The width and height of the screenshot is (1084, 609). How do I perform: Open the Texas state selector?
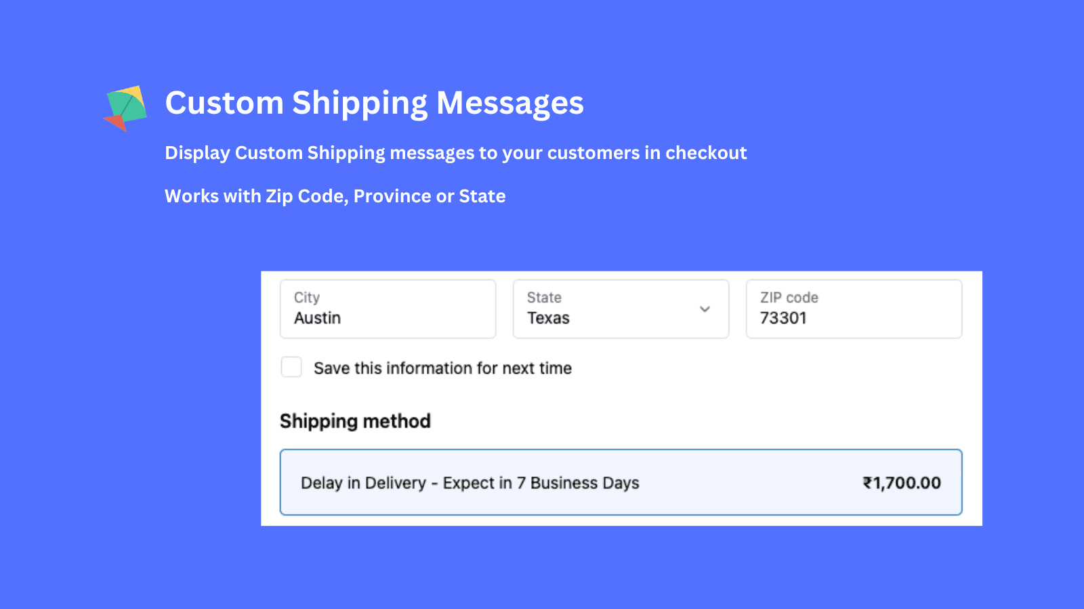(620, 309)
